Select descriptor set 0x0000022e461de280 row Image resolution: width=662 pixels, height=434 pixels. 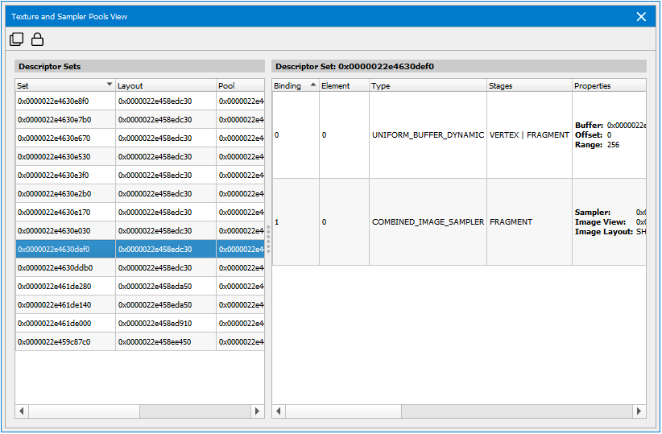pos(64,287)
